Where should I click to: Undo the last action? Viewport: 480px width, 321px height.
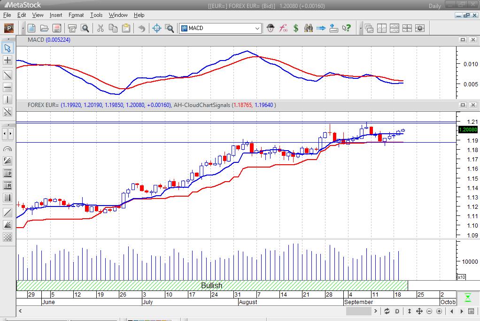click(142, 28)
